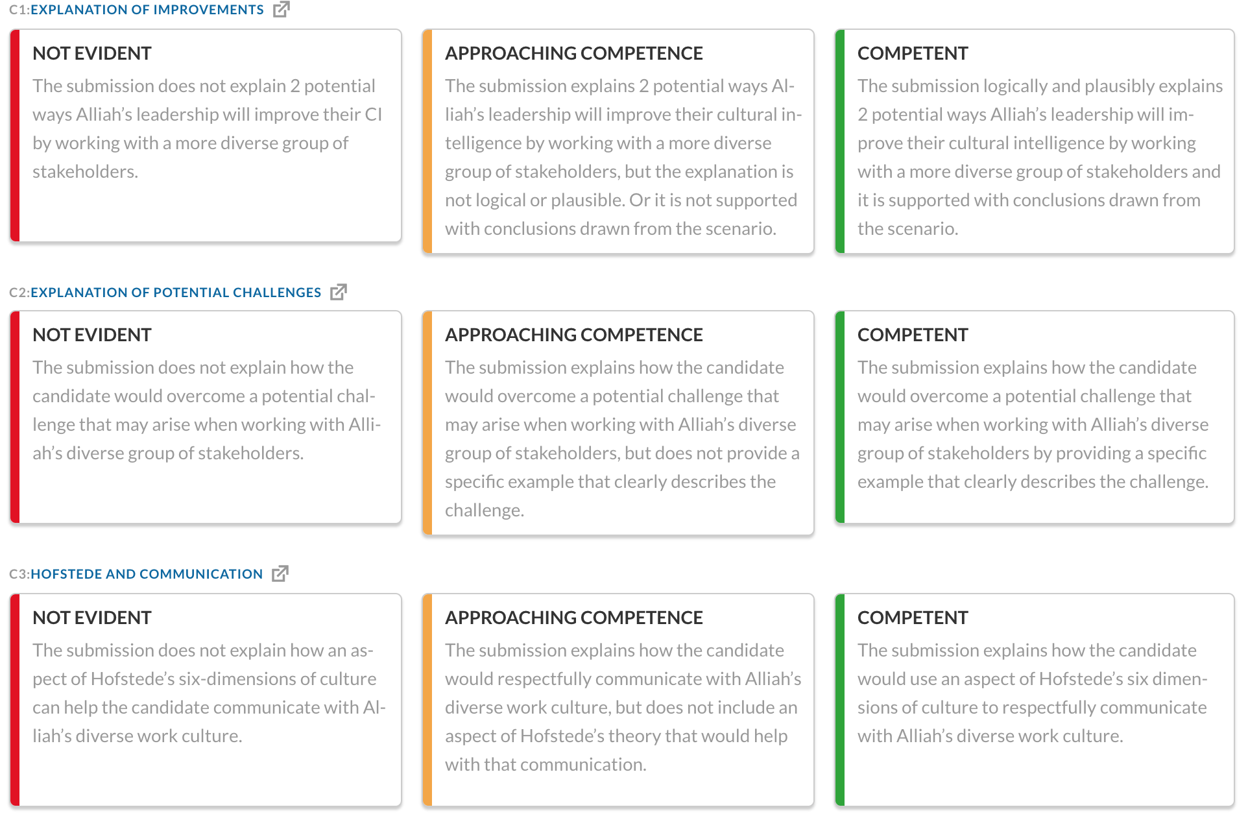This screenshot has width=1248, height=820.
Task: Click the orange bar on C2 Approaching Competence card
Action: (427, 423)
